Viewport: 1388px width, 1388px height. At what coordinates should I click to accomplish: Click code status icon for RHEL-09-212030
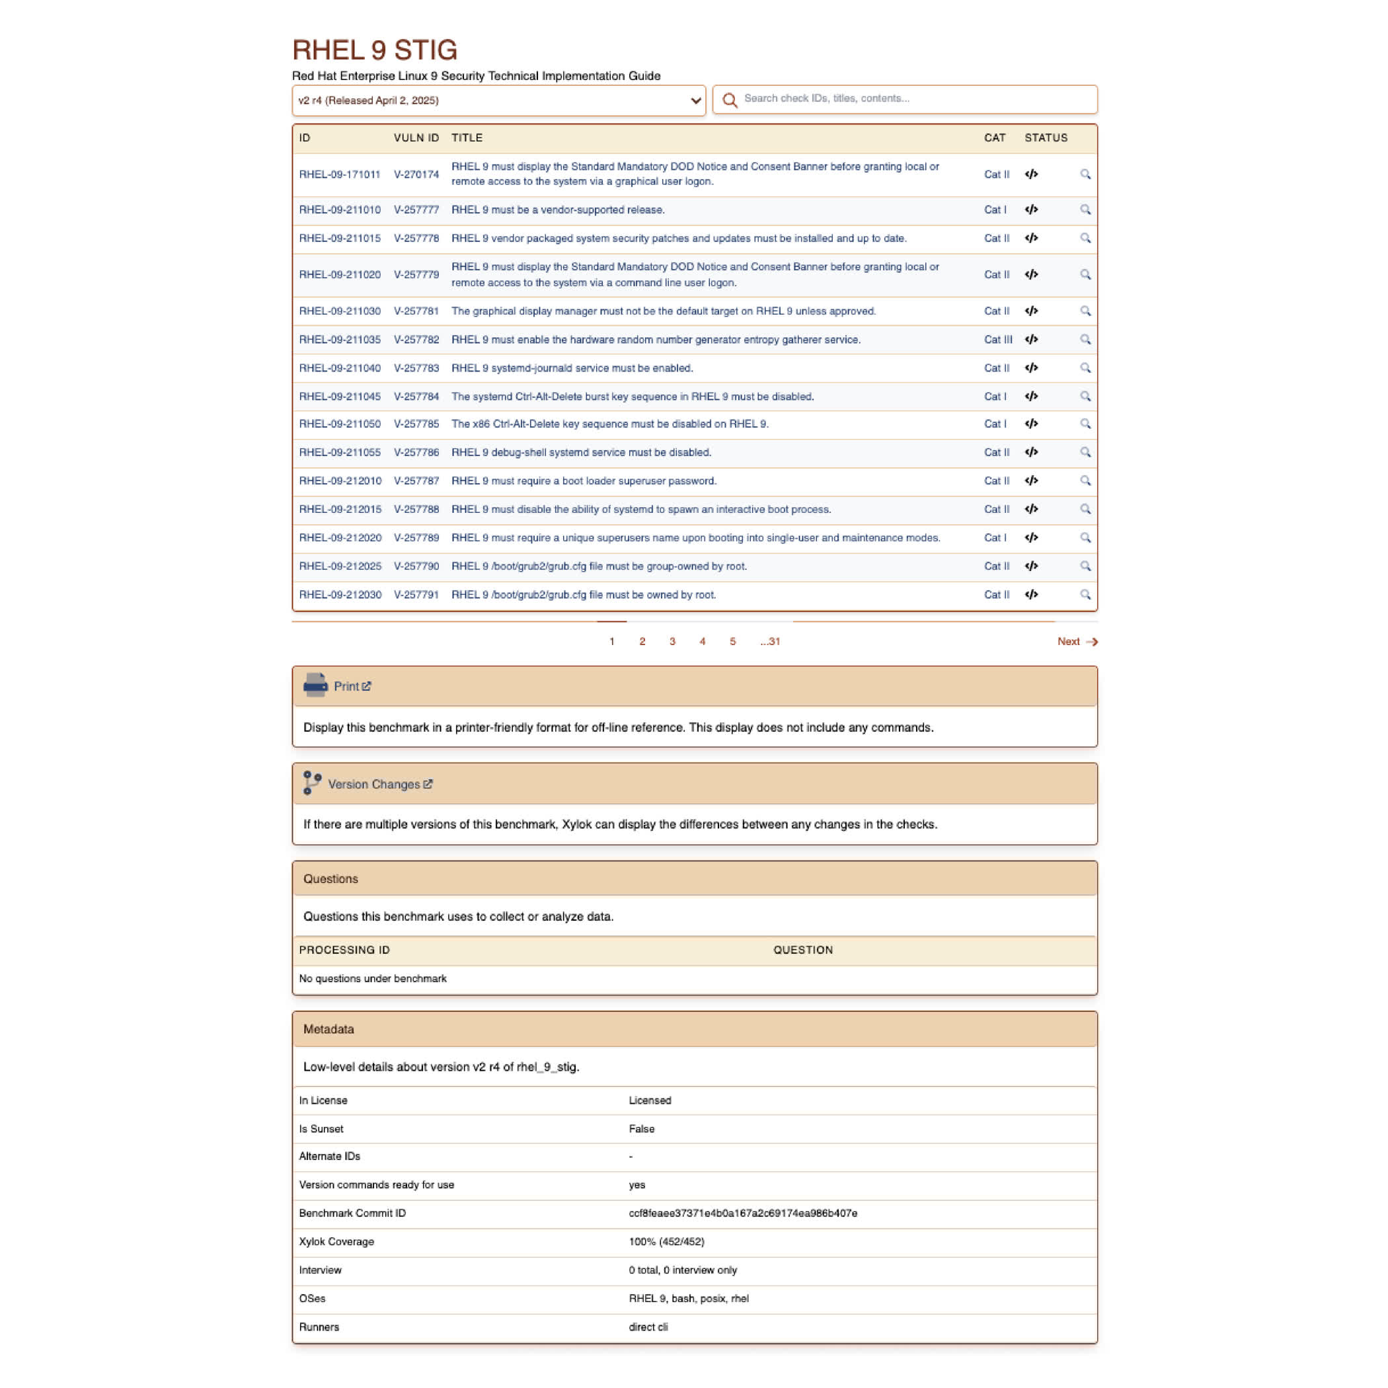[x=1031, y=594]
